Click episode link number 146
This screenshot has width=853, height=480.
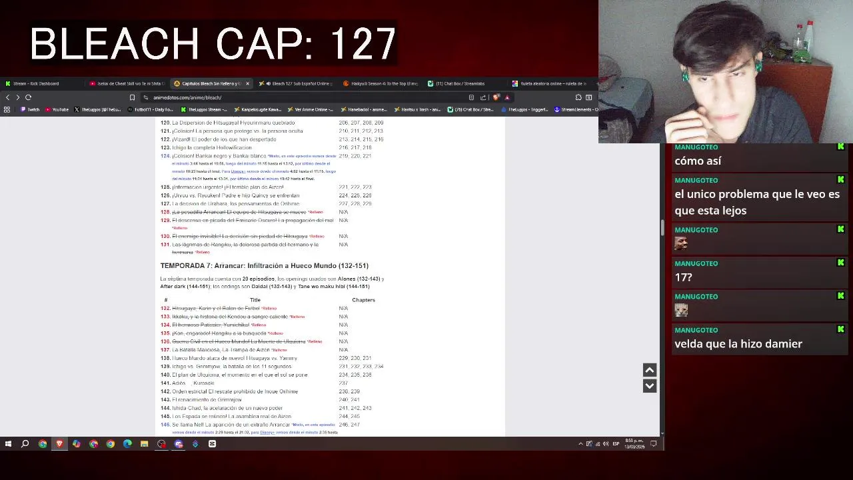(x=165, y=425)
